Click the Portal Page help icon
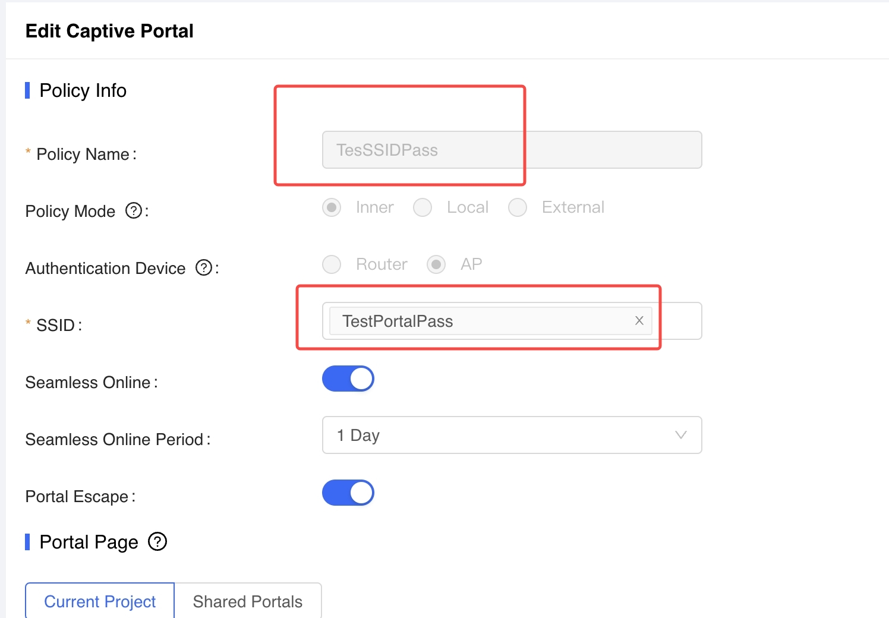889x618 pixels. point(157,542)
